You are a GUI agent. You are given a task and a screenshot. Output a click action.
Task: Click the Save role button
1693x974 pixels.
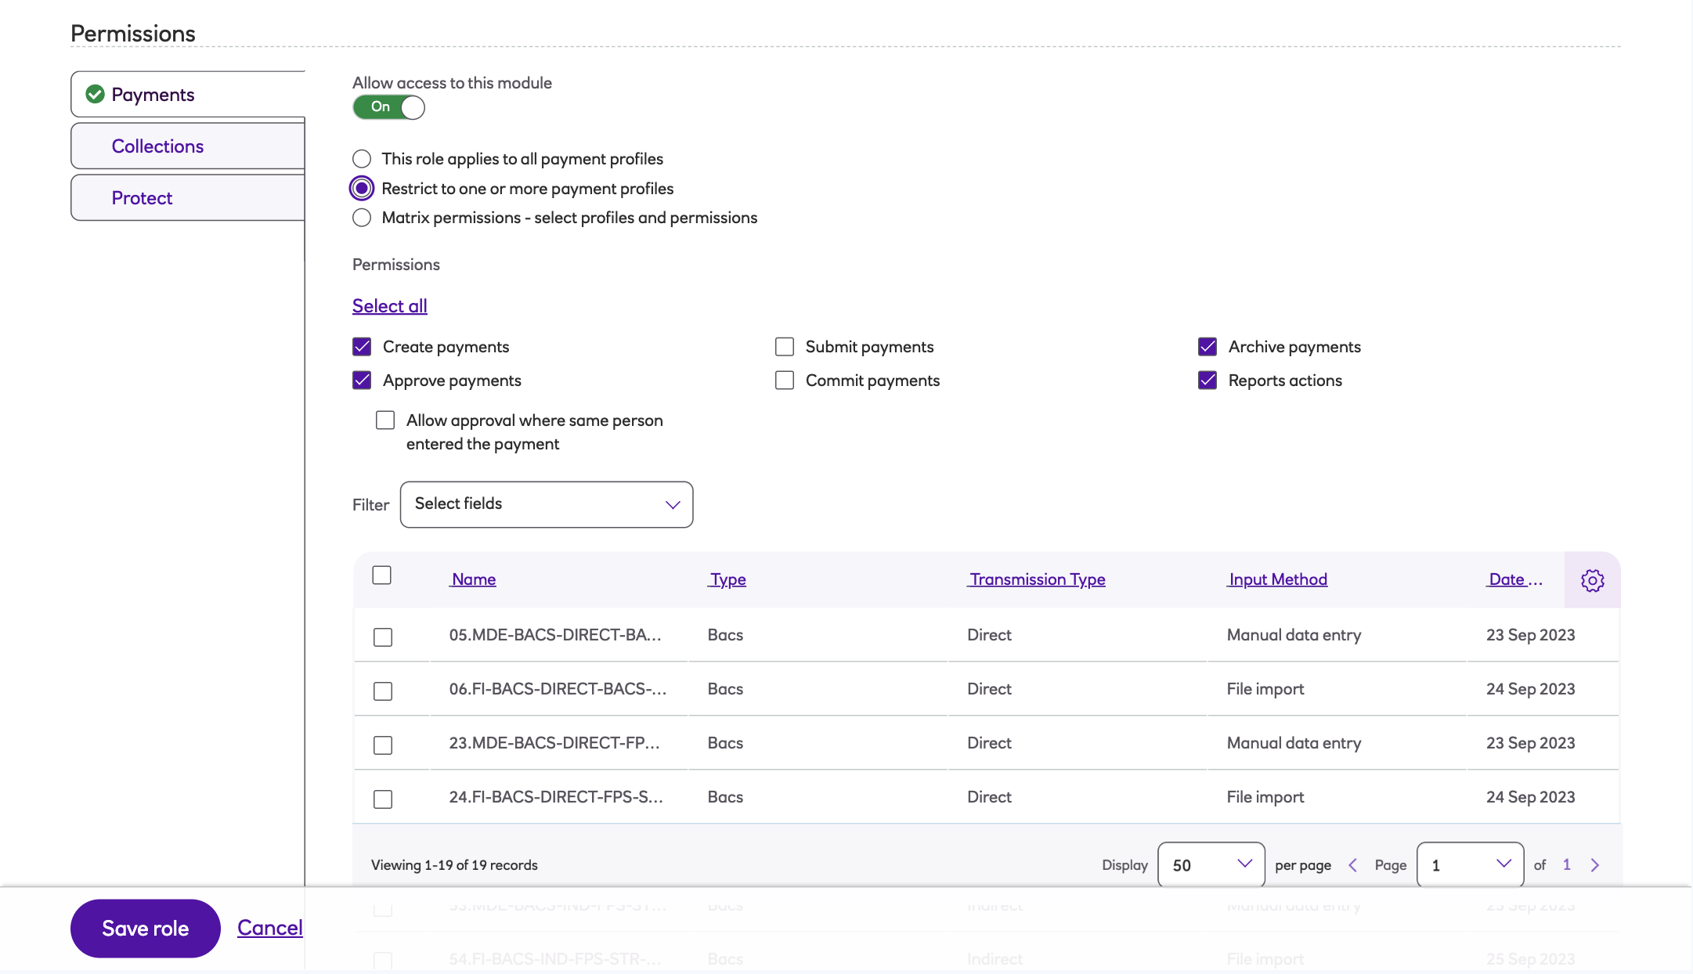tap(146, 929)
